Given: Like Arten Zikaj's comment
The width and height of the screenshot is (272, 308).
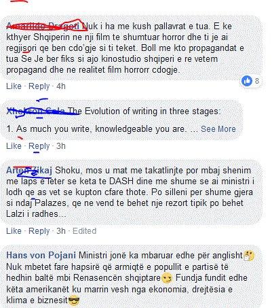Looking at the screenshot, I should (14, 231).
